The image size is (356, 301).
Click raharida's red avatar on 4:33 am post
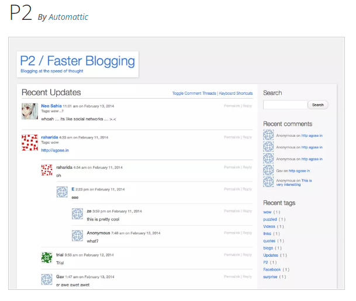click(30, 143)
